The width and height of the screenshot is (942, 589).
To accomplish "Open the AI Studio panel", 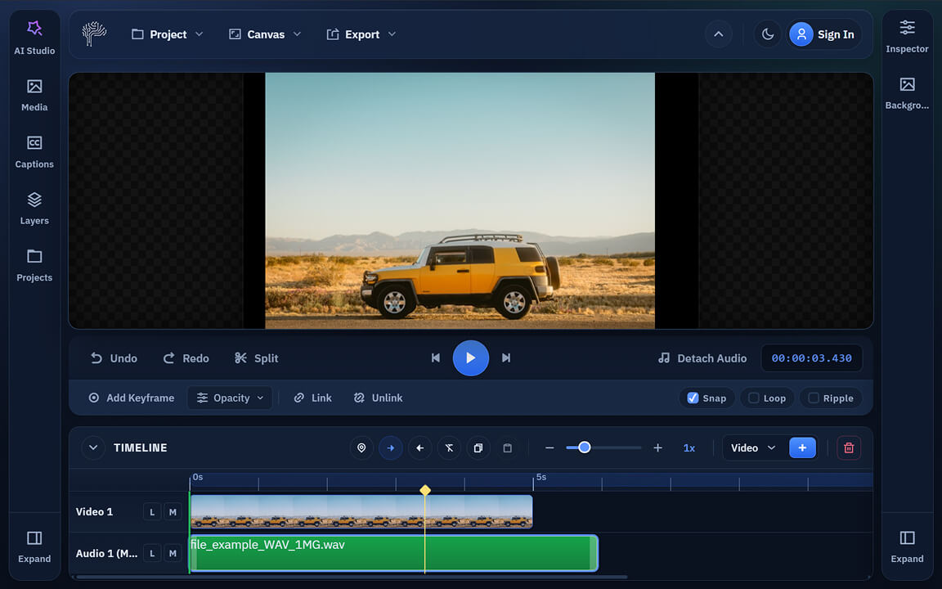I will (x=34, y=38).
